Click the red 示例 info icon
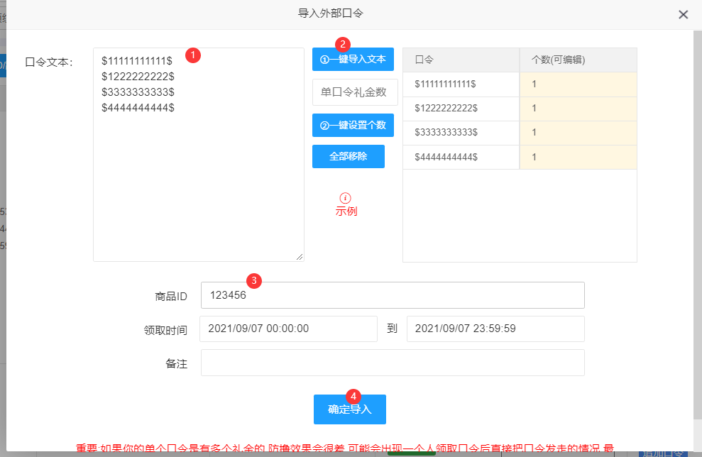Viewport: 702px width, 457px height. point(345,198)
